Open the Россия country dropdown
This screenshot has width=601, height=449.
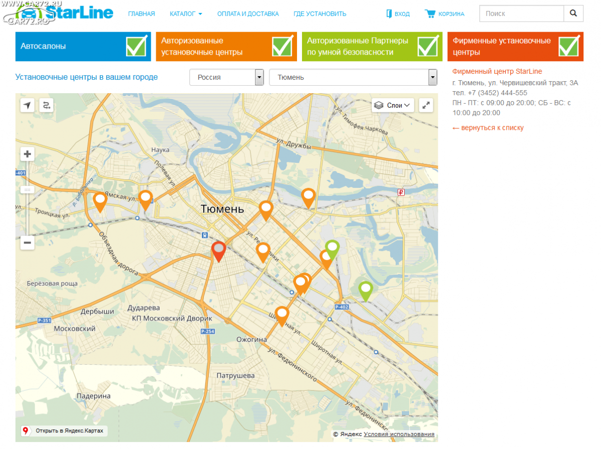pos(227,77)
